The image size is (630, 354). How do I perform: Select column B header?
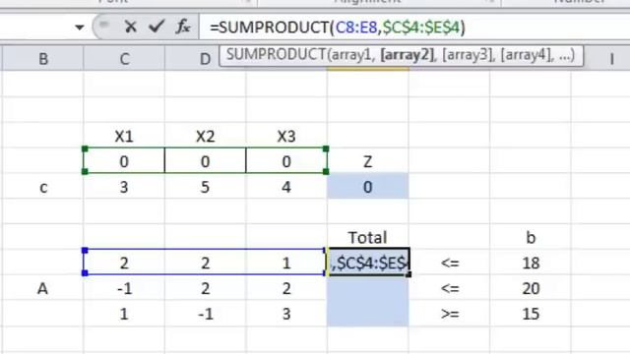pos(43,59)
